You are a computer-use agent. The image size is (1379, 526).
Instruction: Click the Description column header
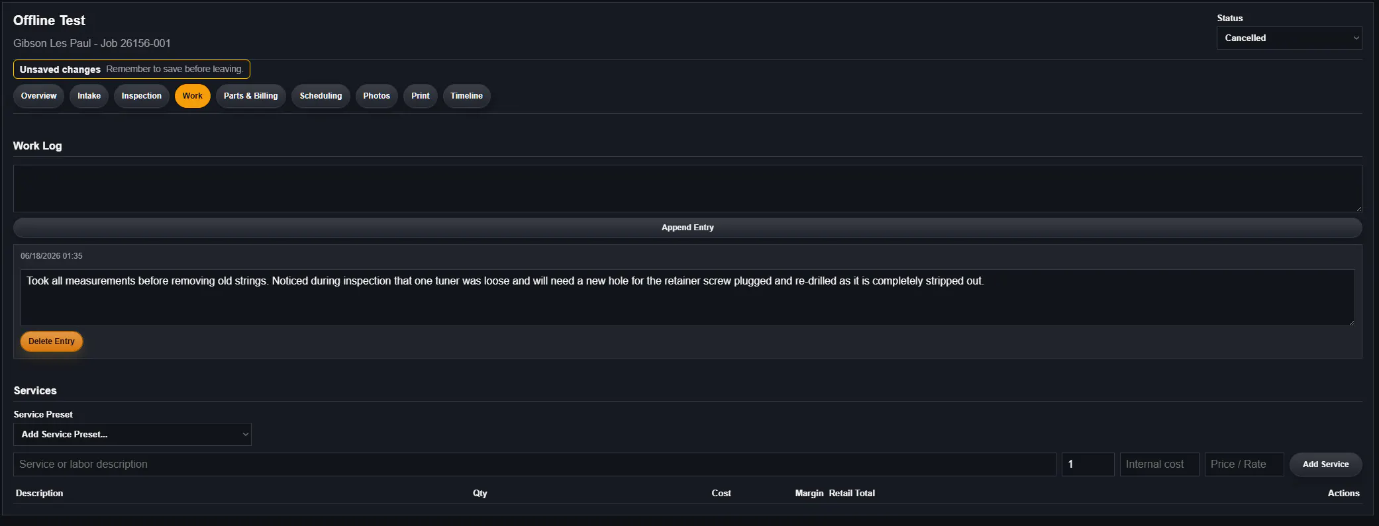(40, 494)
